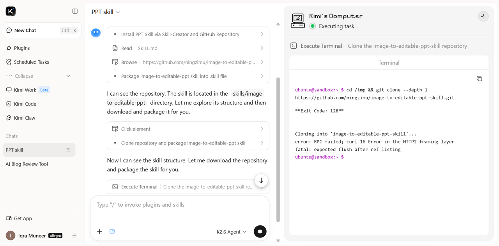Viewport: 499px width, 246px height.
Task: Click the terminal icon in chat step
Action: coord(115,187)
